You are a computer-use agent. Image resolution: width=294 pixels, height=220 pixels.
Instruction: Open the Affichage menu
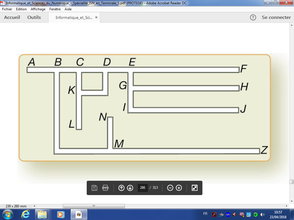(x=38, y=9)
